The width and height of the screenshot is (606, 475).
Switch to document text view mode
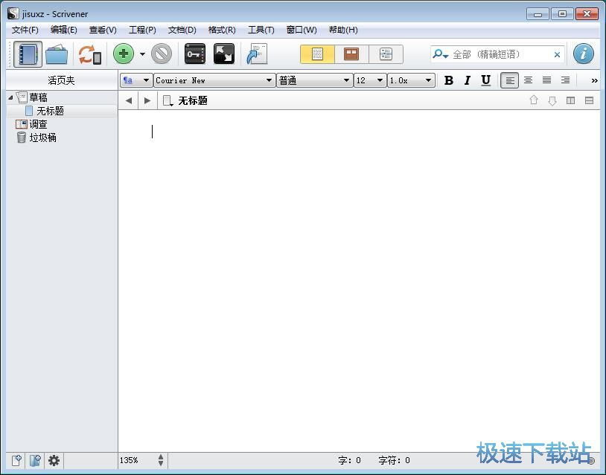point(317,54)
